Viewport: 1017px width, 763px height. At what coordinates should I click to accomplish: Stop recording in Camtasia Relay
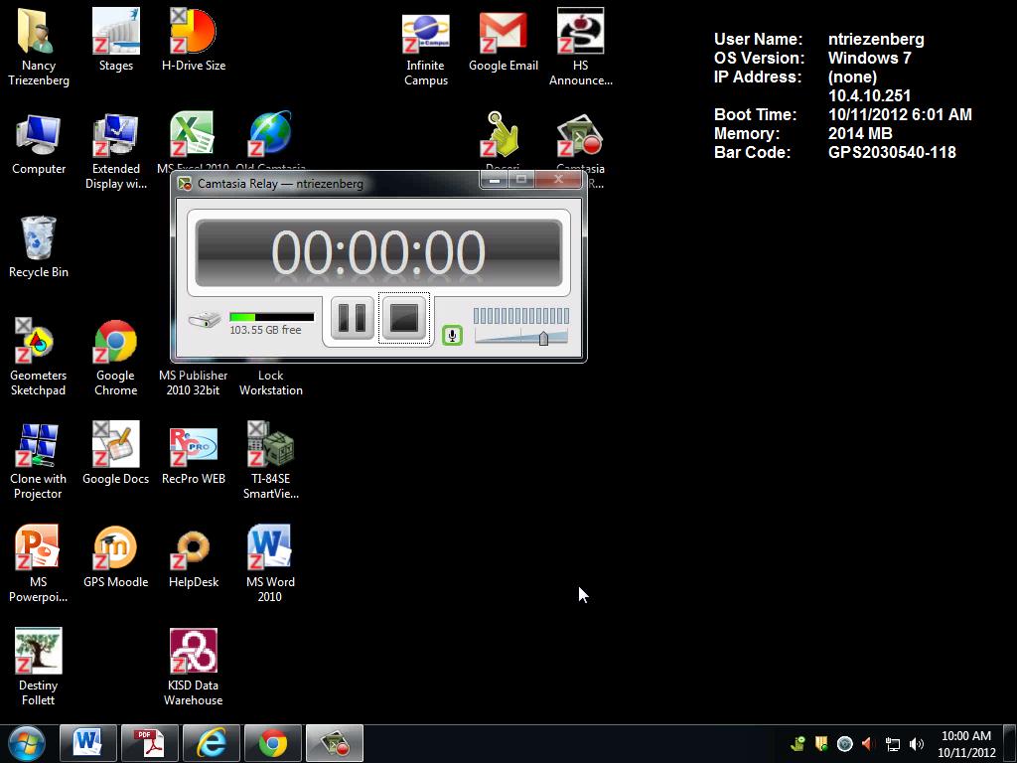pyautogui.click(x=404, y=318)
